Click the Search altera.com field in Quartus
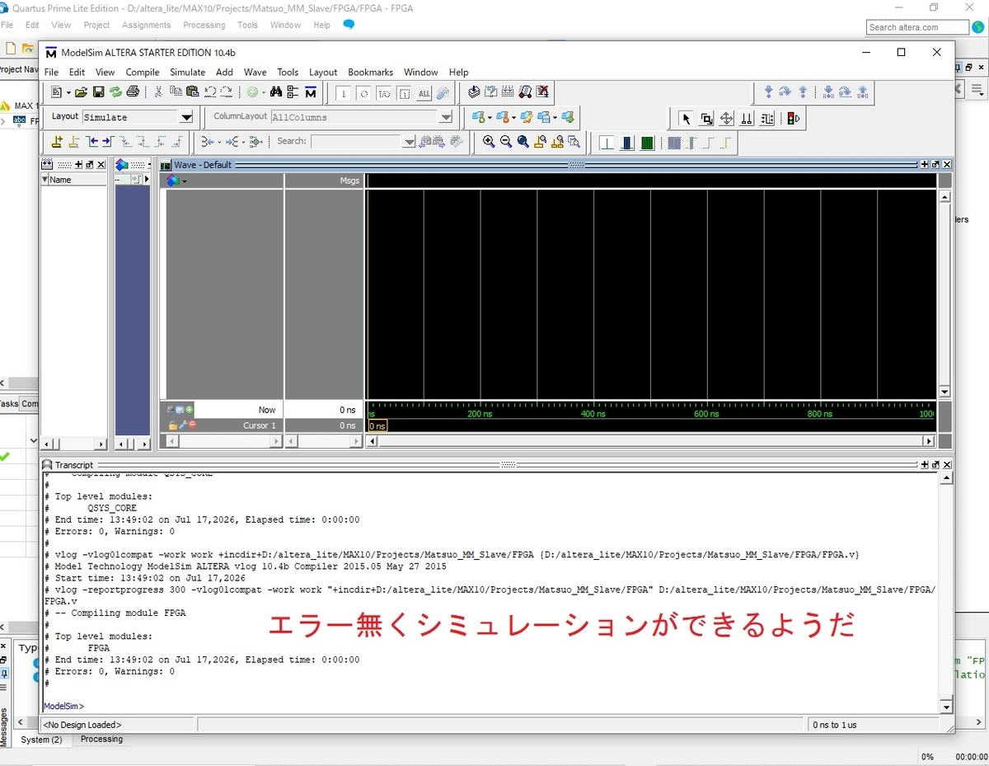This screenshot has width=989, height=766. point(917,27)
